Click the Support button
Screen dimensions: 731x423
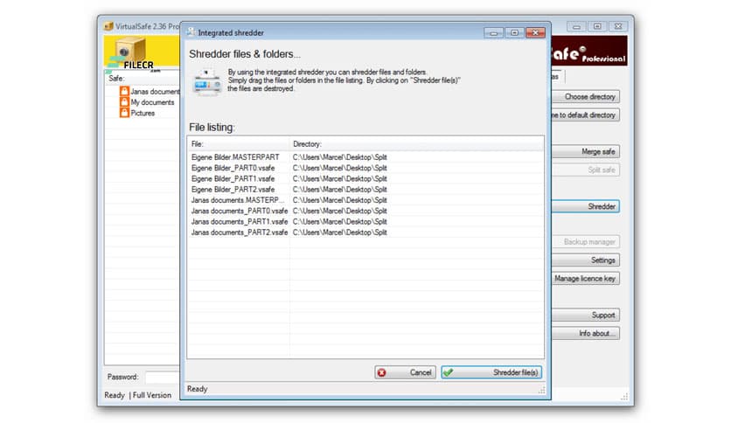(586, 316)
